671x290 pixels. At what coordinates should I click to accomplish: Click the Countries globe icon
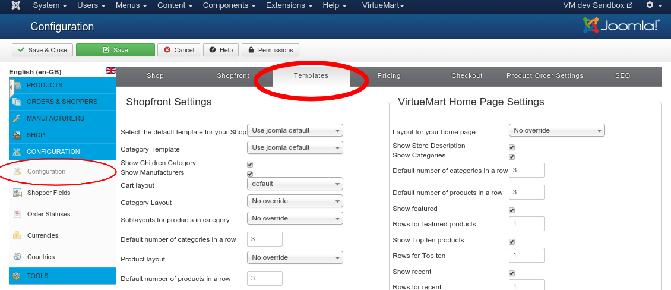(x=17, y=257)
